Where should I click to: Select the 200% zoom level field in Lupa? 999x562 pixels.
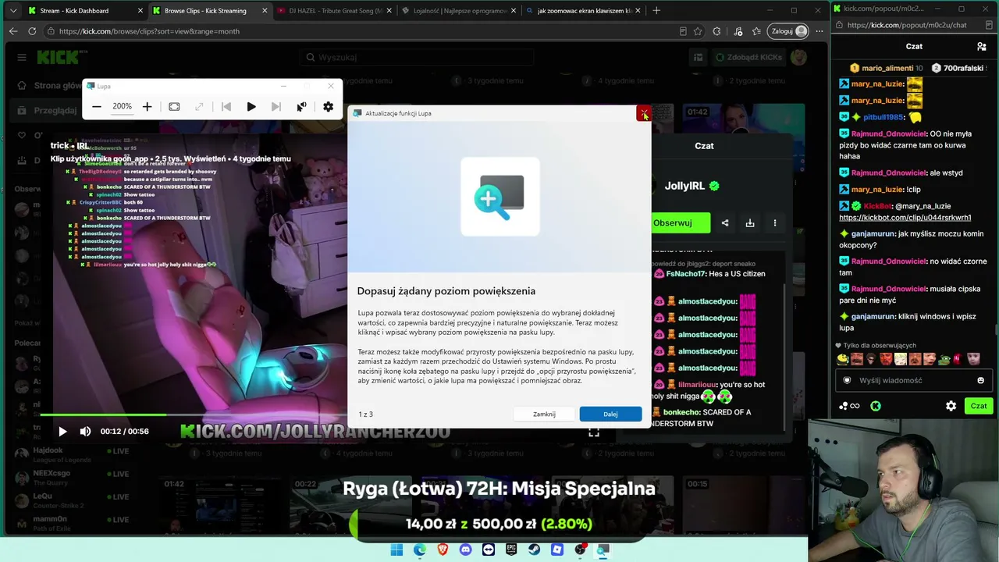pos(122,107)
